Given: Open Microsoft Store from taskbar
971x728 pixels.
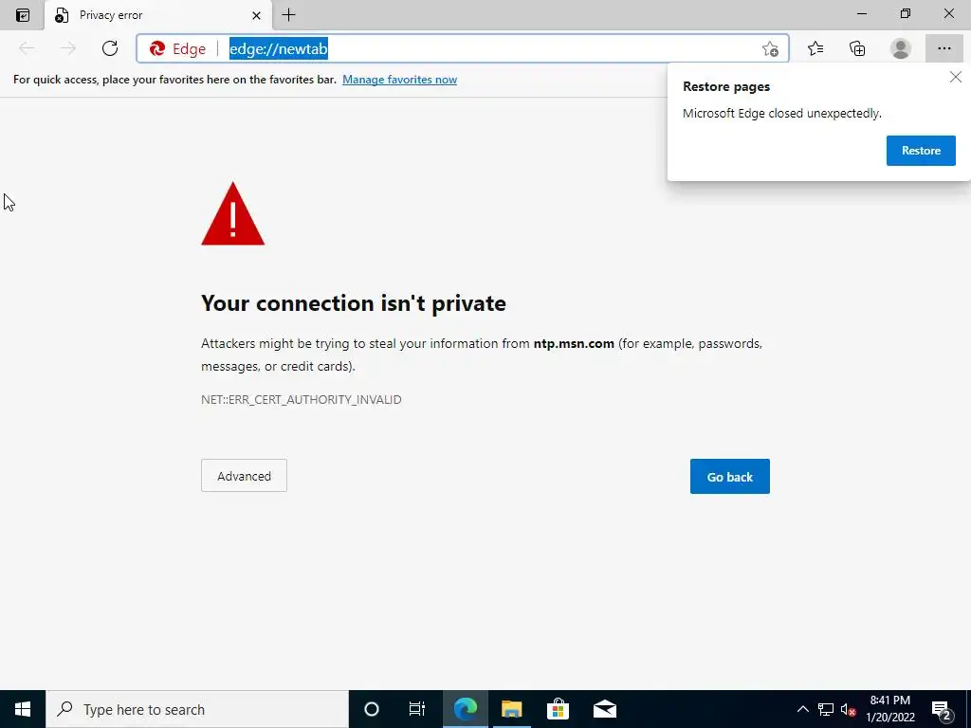Looking at the screenshot, I should click(x=558, y=709).
